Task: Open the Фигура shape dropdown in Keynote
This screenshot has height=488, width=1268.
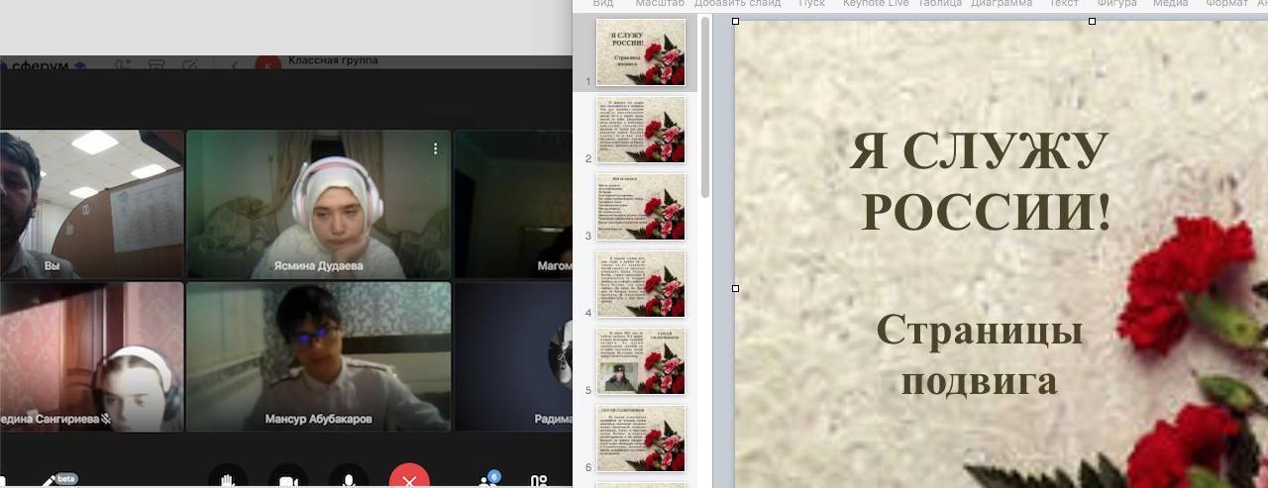Action: 1116,4
